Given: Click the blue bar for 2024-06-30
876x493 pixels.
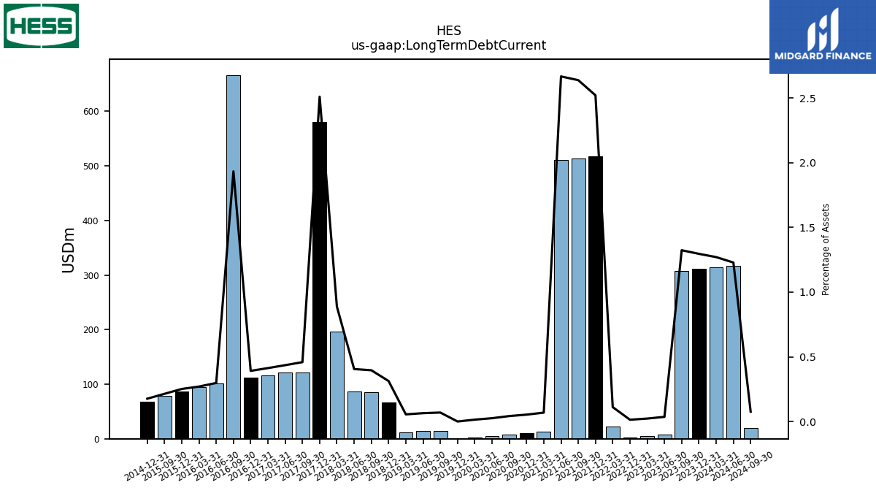Looking at the screenshot, I should (734, 352).
